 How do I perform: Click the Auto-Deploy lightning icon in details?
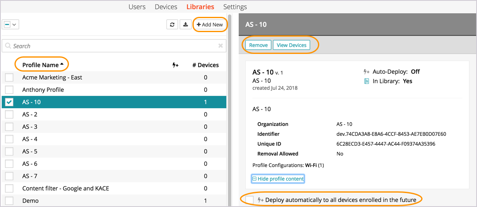click(x=366, y=72)
